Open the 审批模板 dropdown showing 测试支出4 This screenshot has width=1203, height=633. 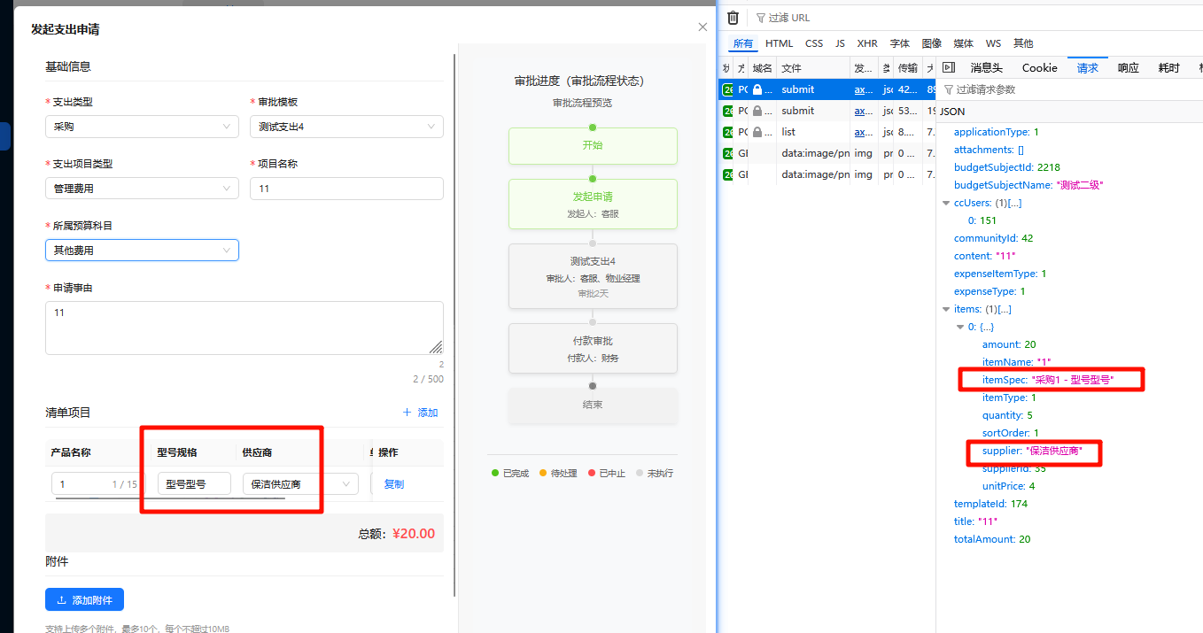point(345,127)
